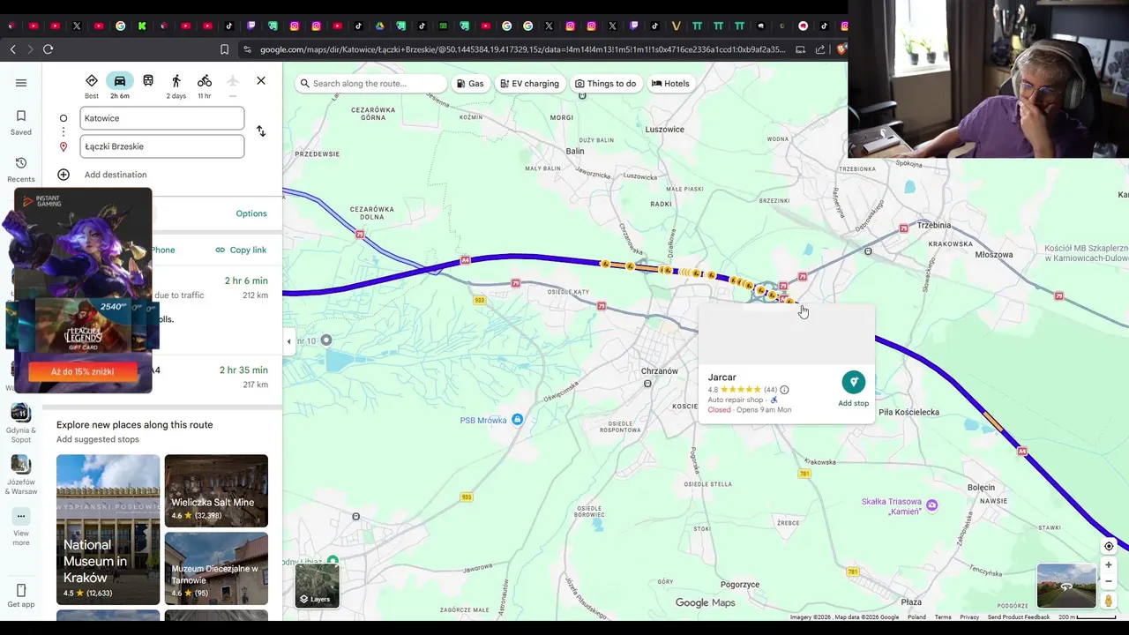Select Walking travel mode icon
The width and height of the screenshot is (1129, 635).
pyautogui.click(x=176, y=81)
